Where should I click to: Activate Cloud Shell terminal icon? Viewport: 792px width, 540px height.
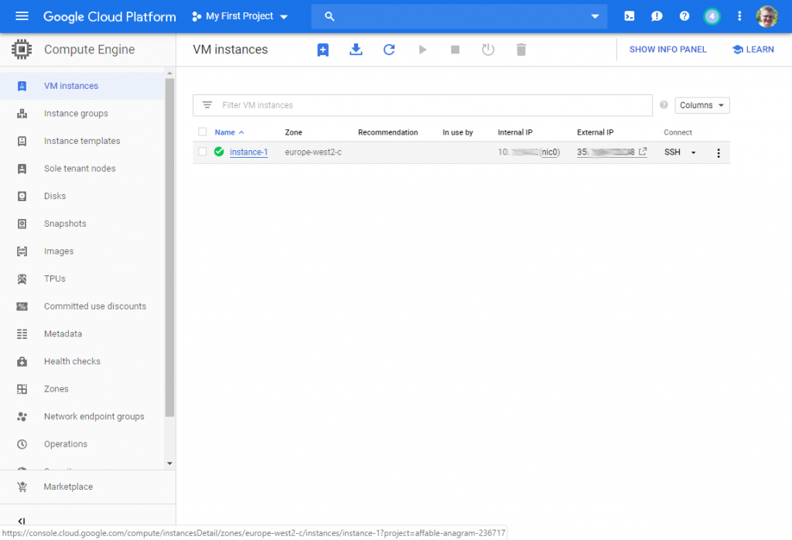tap(630, 16)
